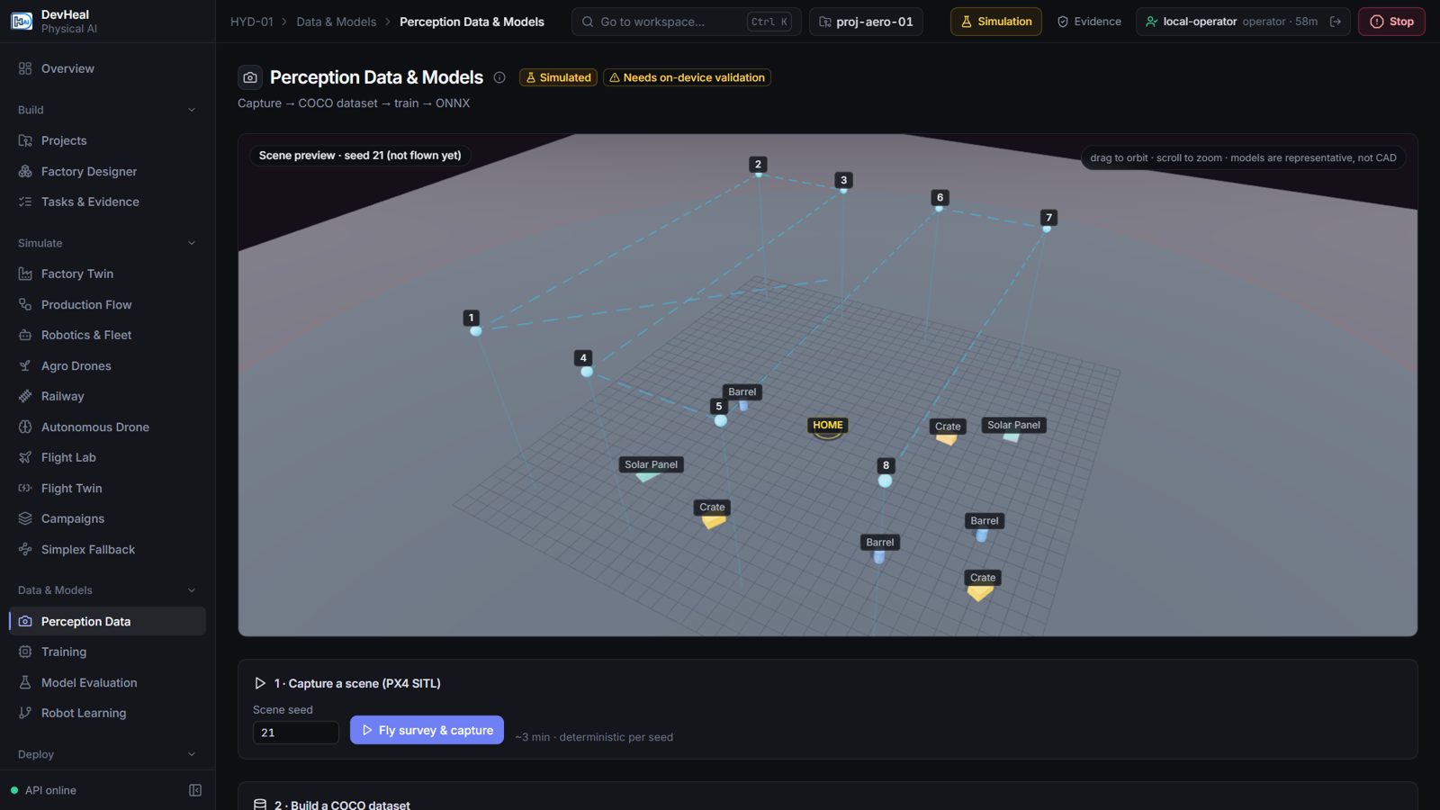Collapse the sidebar panel icon

[195, 790]
